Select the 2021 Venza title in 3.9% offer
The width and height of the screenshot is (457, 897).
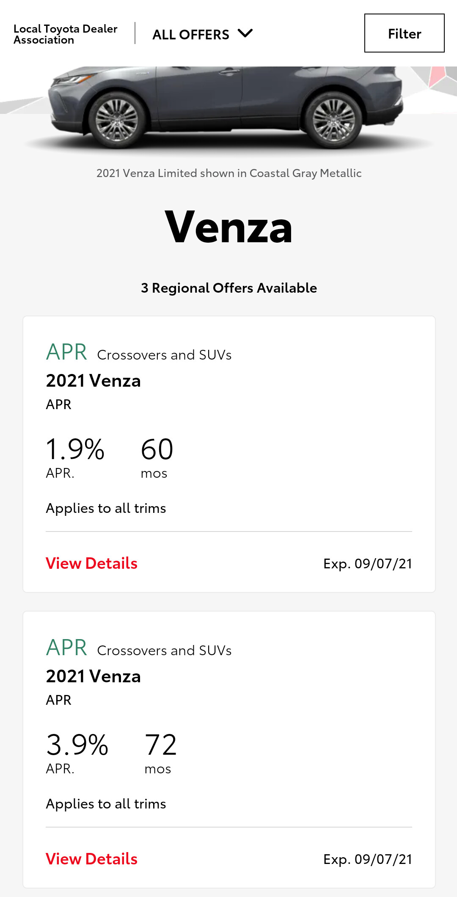(x=93, y=676)
